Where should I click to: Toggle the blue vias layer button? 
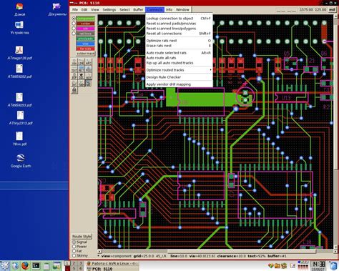point(85,44)
